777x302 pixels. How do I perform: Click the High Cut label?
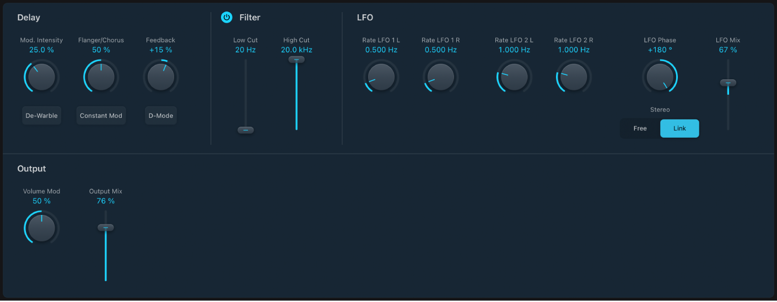tap(296, 40)
